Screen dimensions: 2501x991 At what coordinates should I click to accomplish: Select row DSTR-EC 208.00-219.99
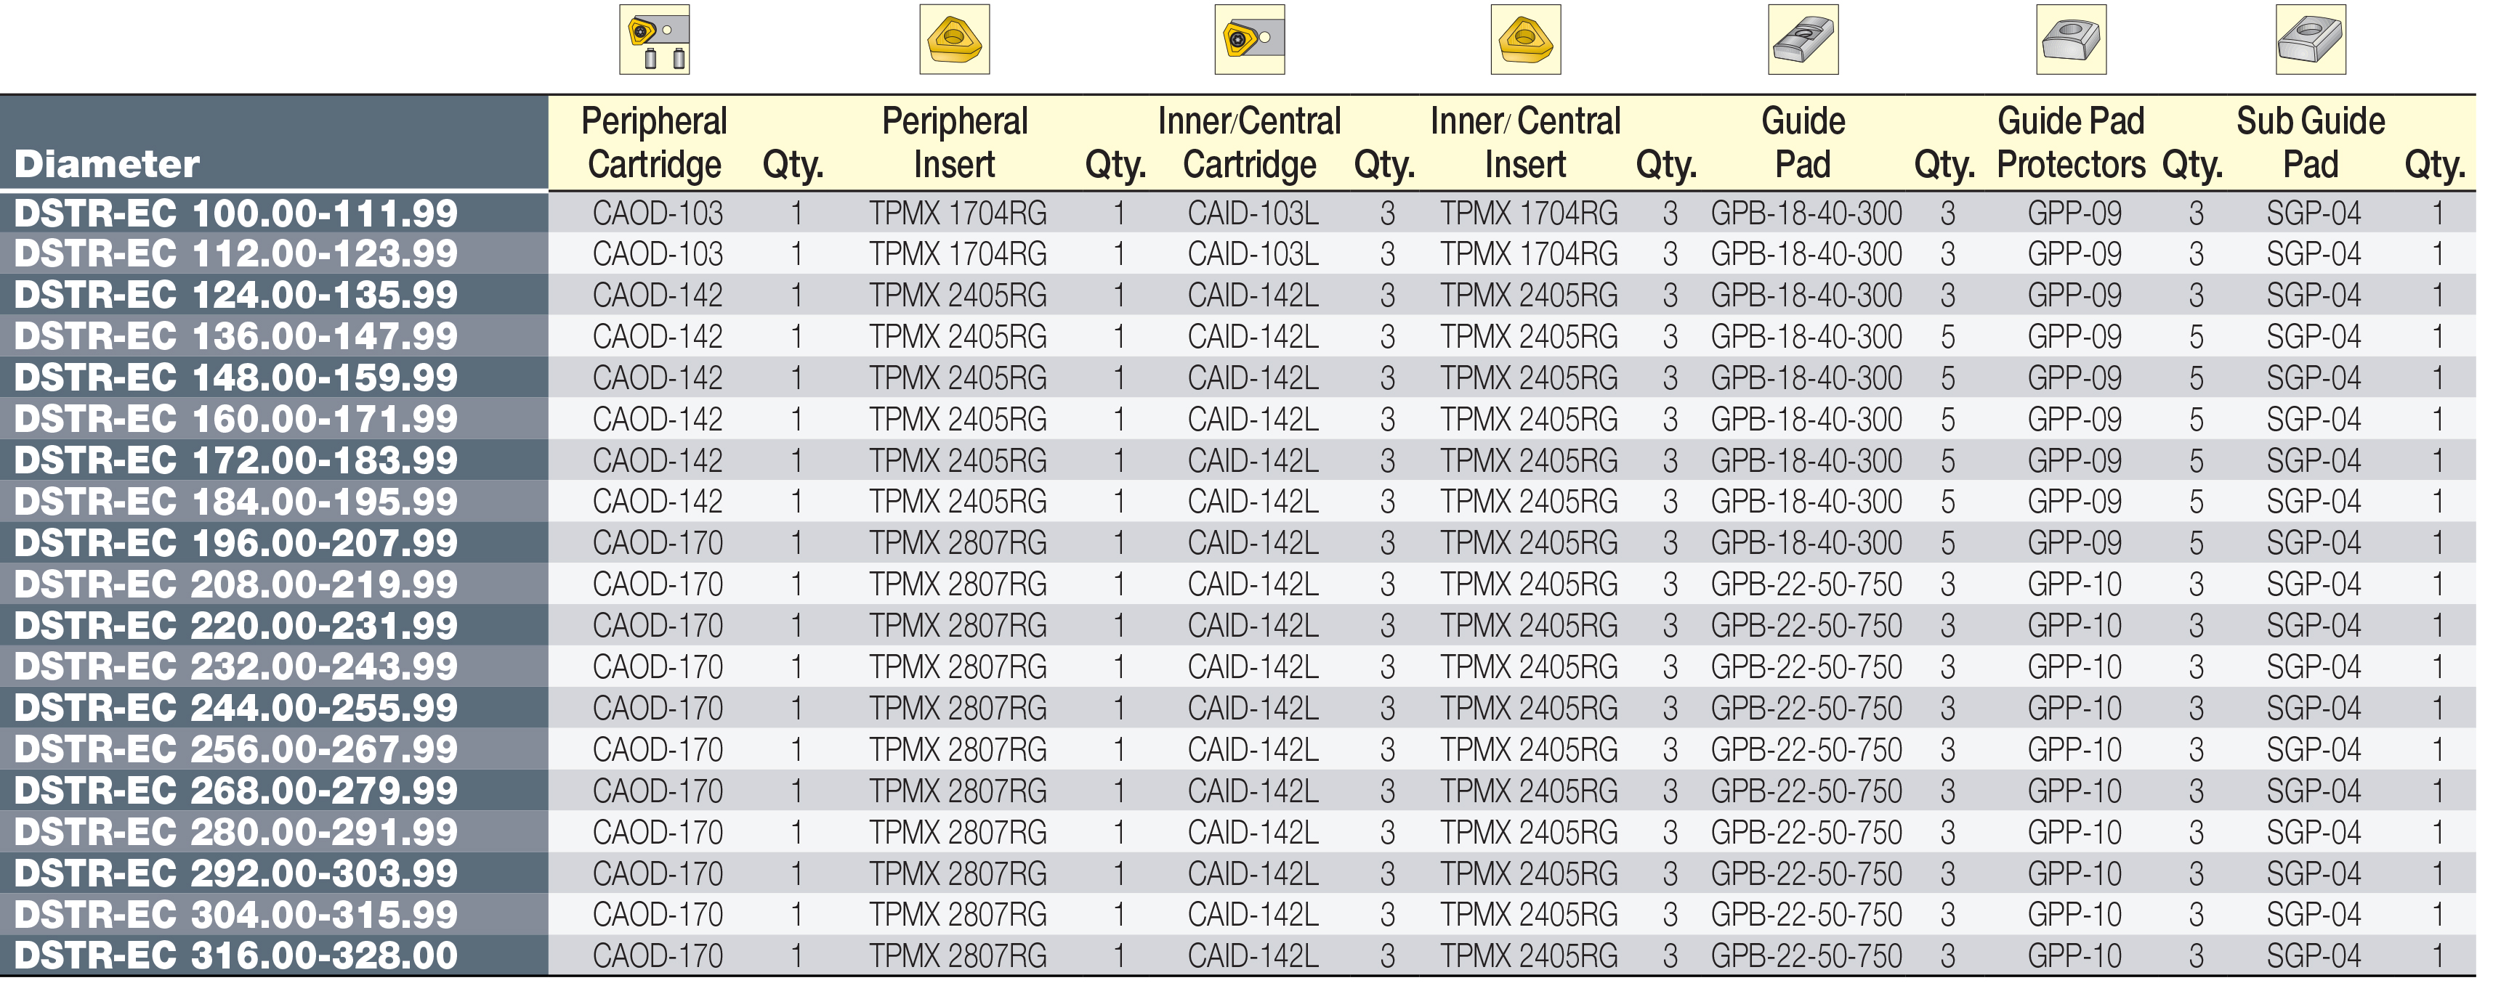[x=1238, y=584]
